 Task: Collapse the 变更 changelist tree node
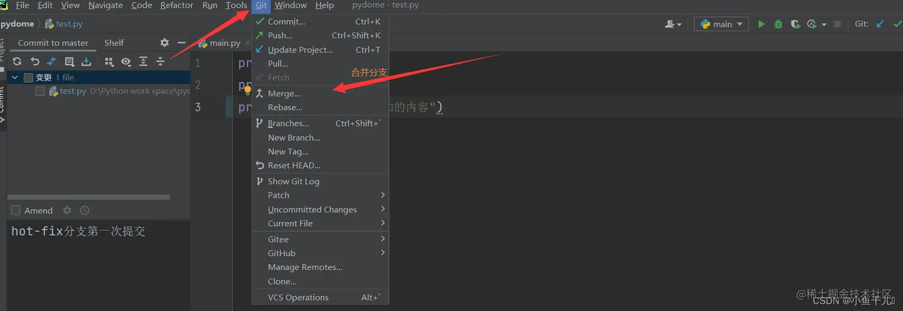[16, 78]
